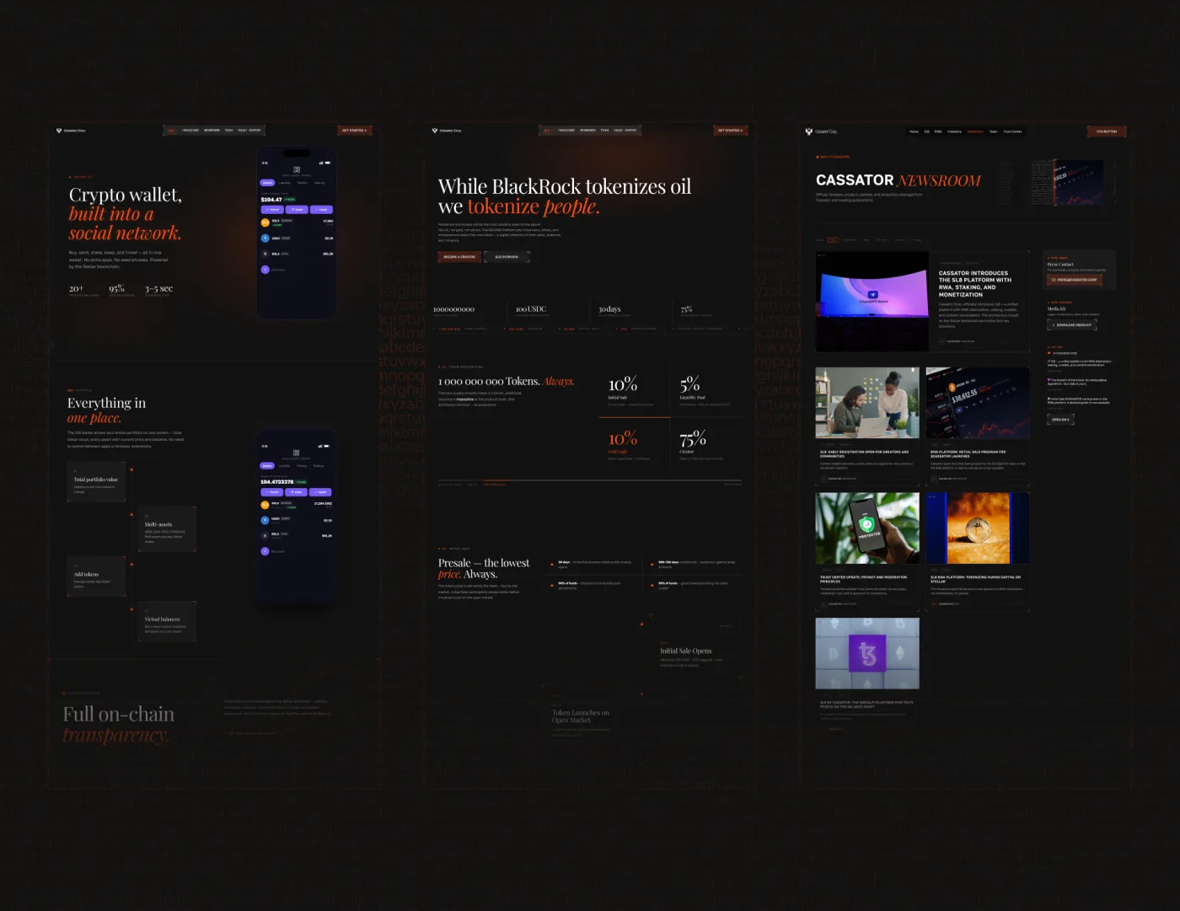Click the Become a Creator button
This screenshot has width=1180, height=911.
tap(459, 257)
